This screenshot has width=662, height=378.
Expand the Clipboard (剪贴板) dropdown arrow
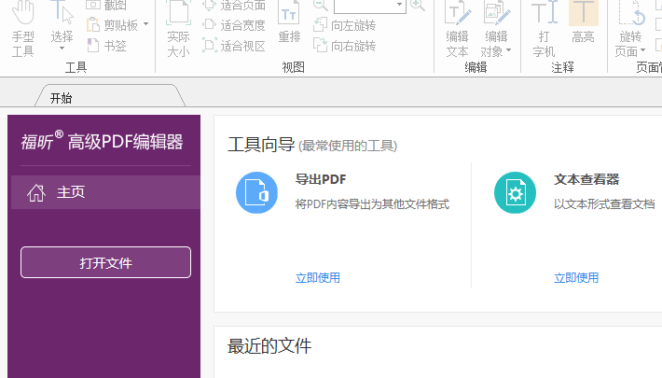[145, 23]
